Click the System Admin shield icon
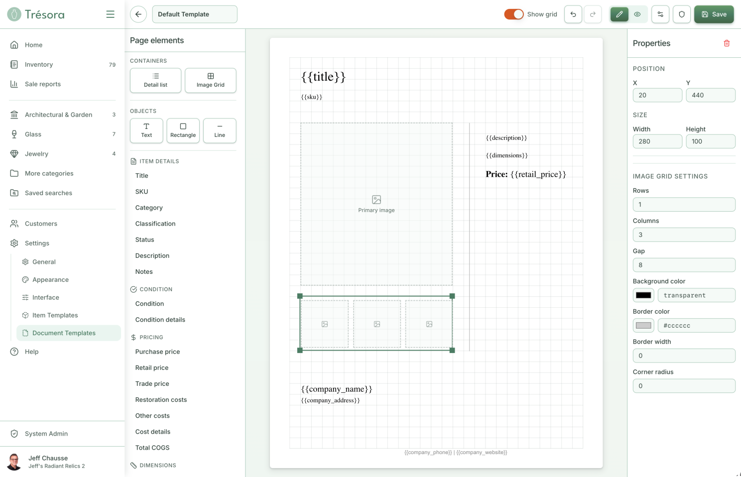Image resolution: width=741 pixels, height=477 pixels. pos(14,434)
